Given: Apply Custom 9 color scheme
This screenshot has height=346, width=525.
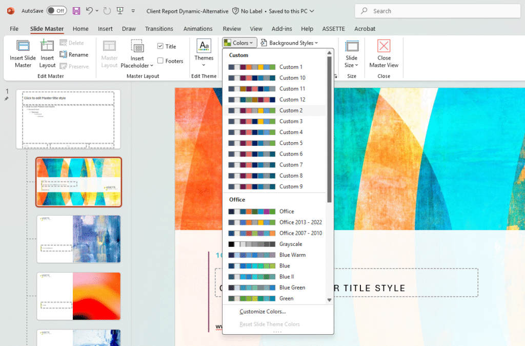Looking at the screenshot, I should 275,186.
